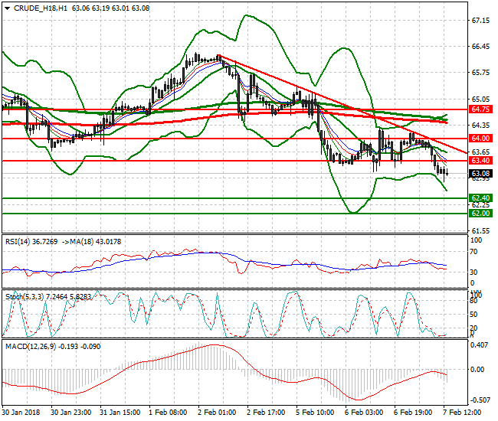Select the red 64.00 price level label
Screen dimensions: 498x421
click(x=480, y=139)
